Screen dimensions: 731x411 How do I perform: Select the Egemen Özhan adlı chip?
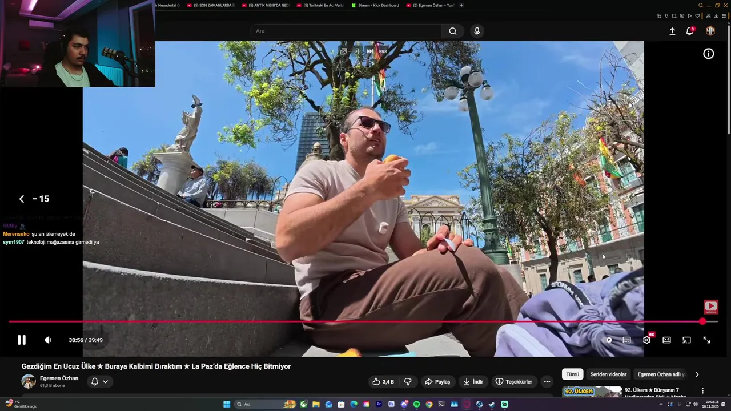pos(661,374)
